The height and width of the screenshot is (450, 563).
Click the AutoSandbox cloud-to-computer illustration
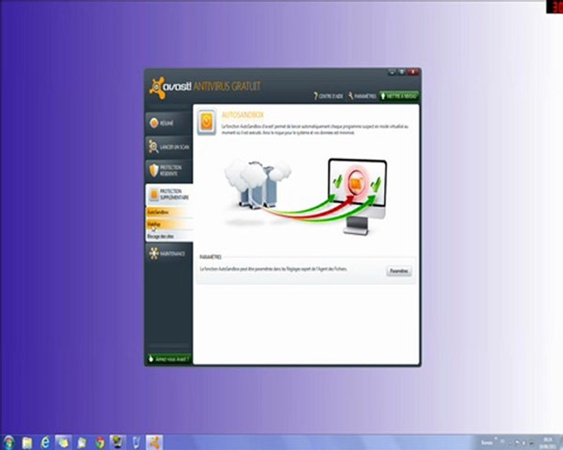tap(305, 197)
